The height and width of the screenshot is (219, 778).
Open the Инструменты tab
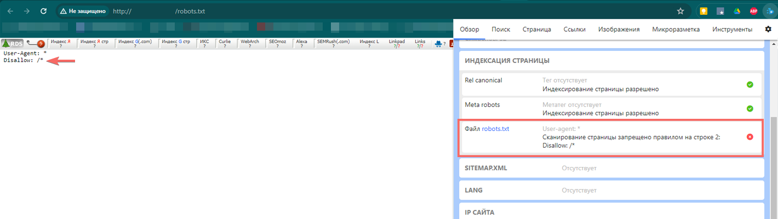coord(732,29)
